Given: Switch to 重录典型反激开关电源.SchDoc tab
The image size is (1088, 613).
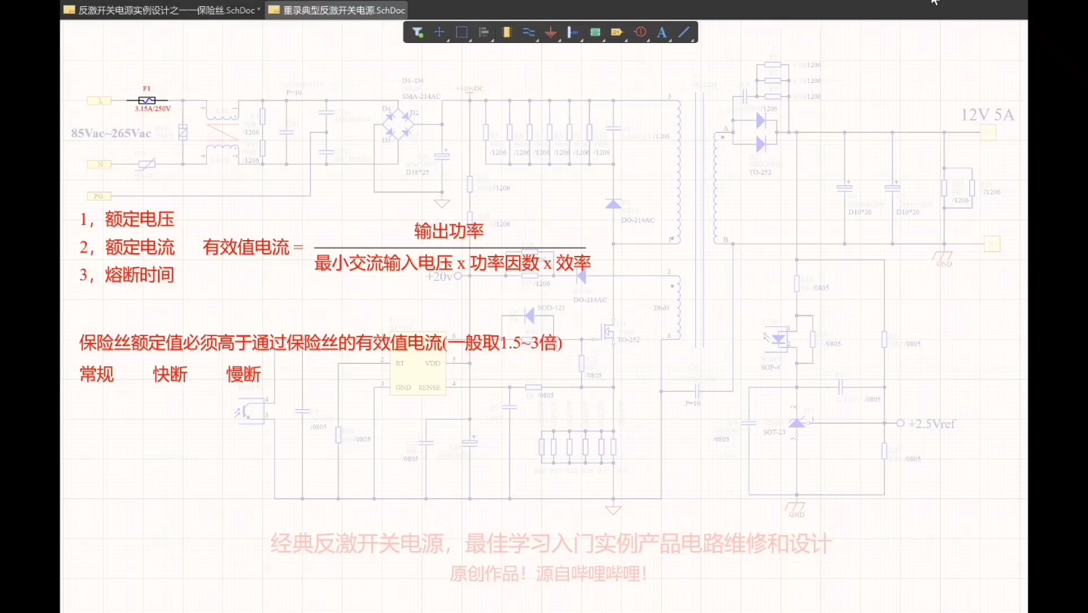Looking at the screenshot, I should tap(337, 10).
